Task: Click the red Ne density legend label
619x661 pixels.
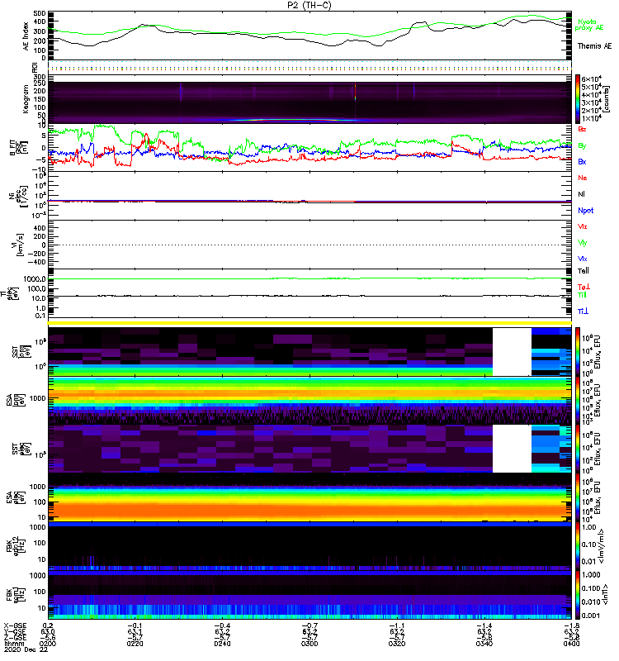Action: (583, 178)
